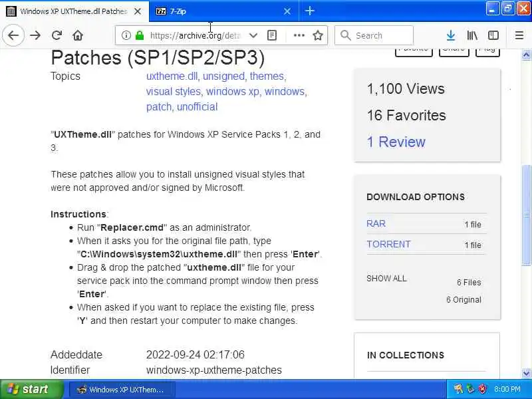
Task: Click the identifier windows-xp-uxtheme-patches text
Action: click(213, 370)
